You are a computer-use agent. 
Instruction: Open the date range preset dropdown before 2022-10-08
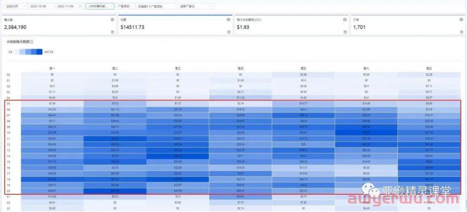(16, 6)
